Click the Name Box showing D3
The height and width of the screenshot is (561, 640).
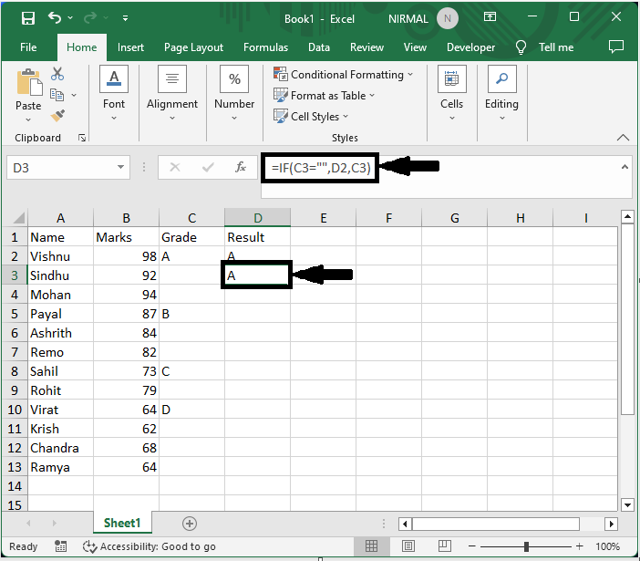[61, 168]
